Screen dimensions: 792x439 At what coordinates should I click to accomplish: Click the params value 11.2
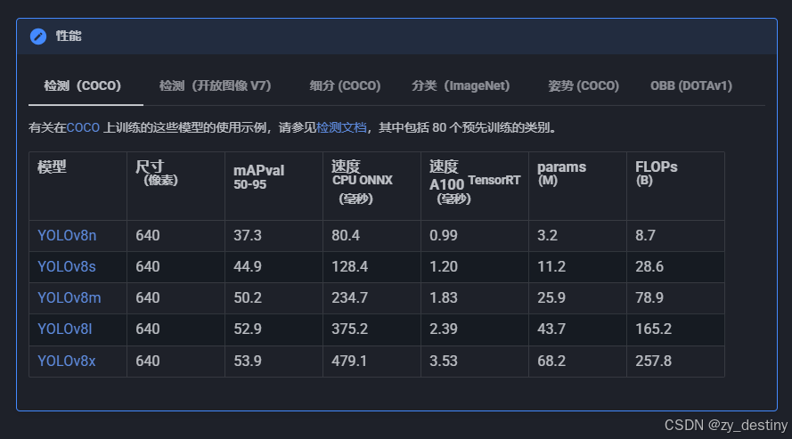[551, 267]
